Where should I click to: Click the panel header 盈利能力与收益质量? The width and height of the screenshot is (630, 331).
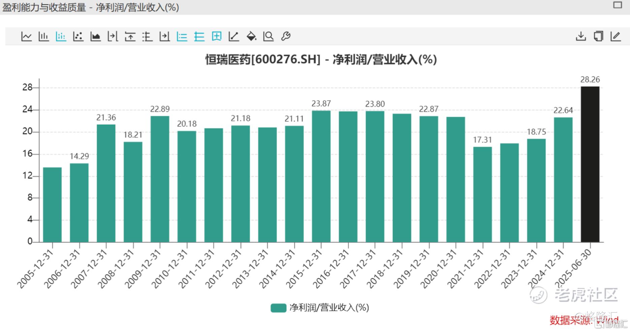point(44,7)
